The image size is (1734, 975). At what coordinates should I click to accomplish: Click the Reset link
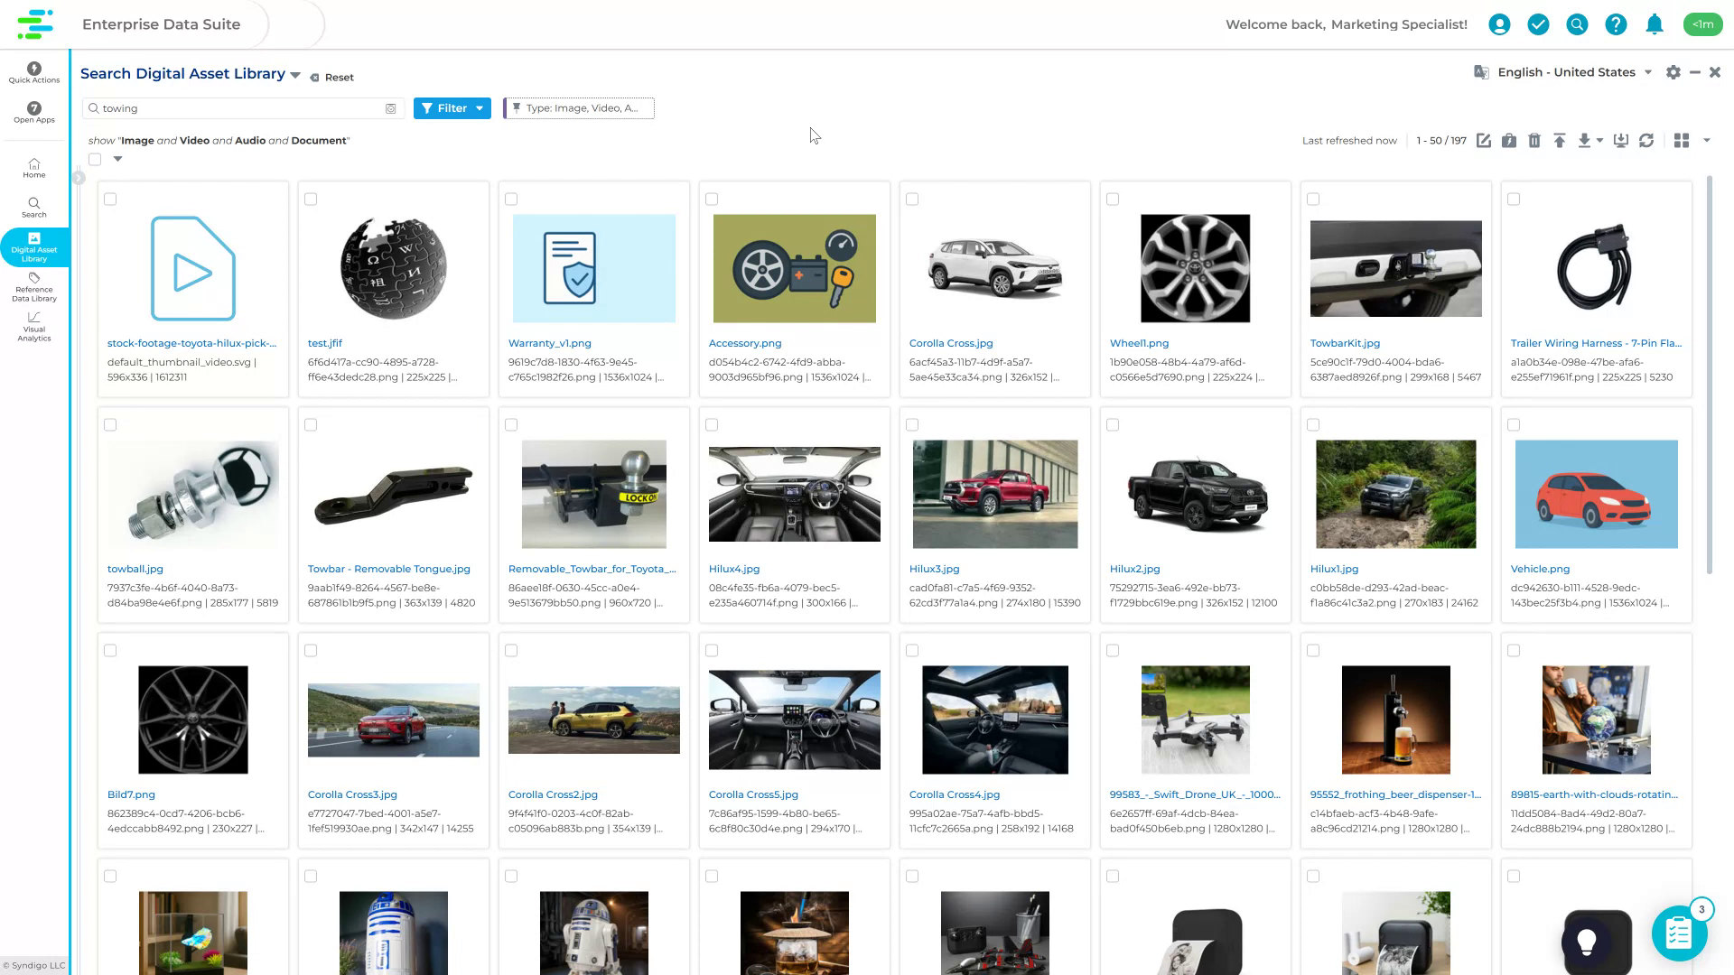338,77
